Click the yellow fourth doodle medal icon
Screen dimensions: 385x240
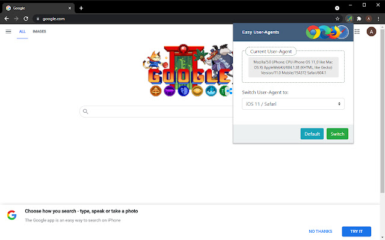click(197, 91)
